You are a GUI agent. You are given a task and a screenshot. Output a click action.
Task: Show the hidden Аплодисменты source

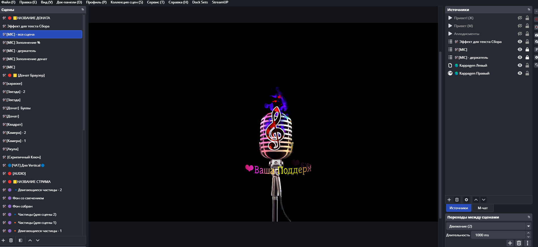click(x=520, y=34)
